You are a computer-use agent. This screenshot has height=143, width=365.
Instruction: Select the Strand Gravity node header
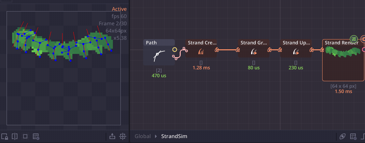tap(254, 42)
